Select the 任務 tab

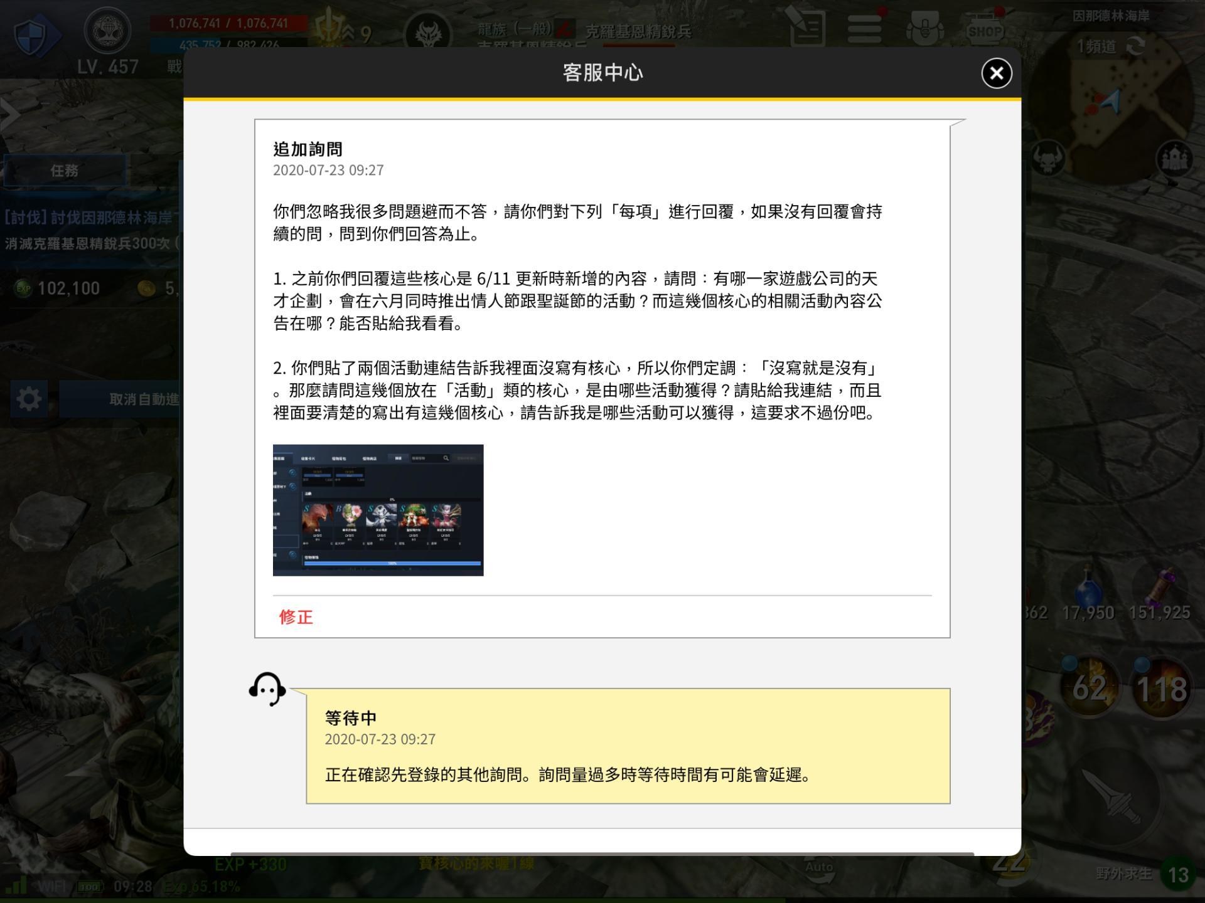[x=64, y=171]
